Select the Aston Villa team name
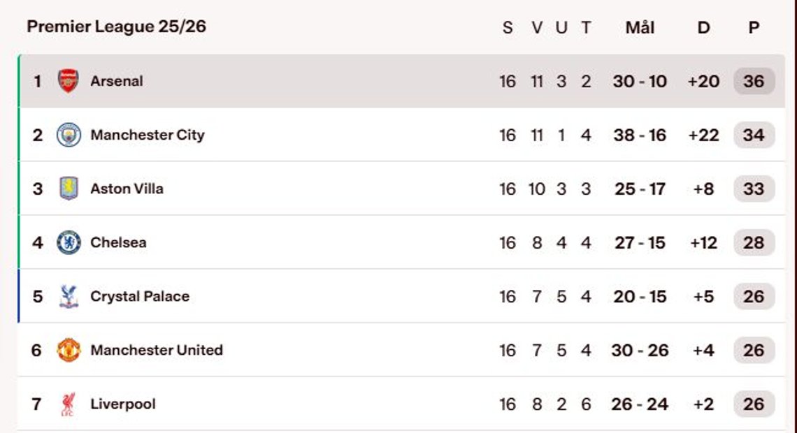Image resolution: width=797 pixels, height=433 pixels. (x=127, y=189)
